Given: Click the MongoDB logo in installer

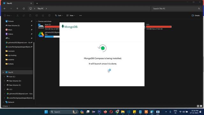Looking at the screenshot, I should coord(70,27).
